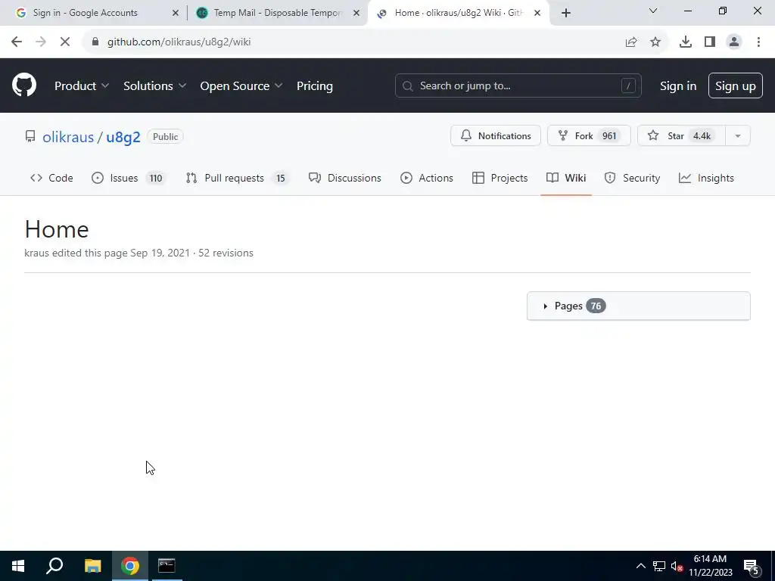Show hidden system tray icons

pos(640,566)
